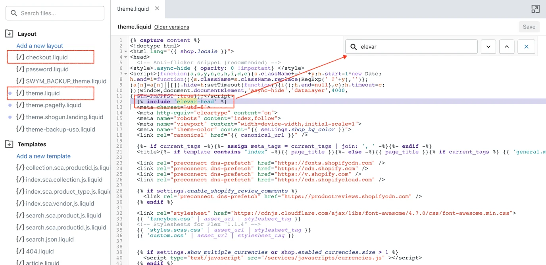This screenshot has height=265, width=546.
Task: Close the find search bar
Action: [x=526, y=47]
